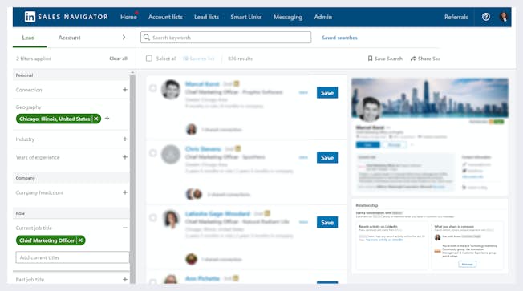Collapse the Current job title filter
523x291 pixels.
click(125, 228)
